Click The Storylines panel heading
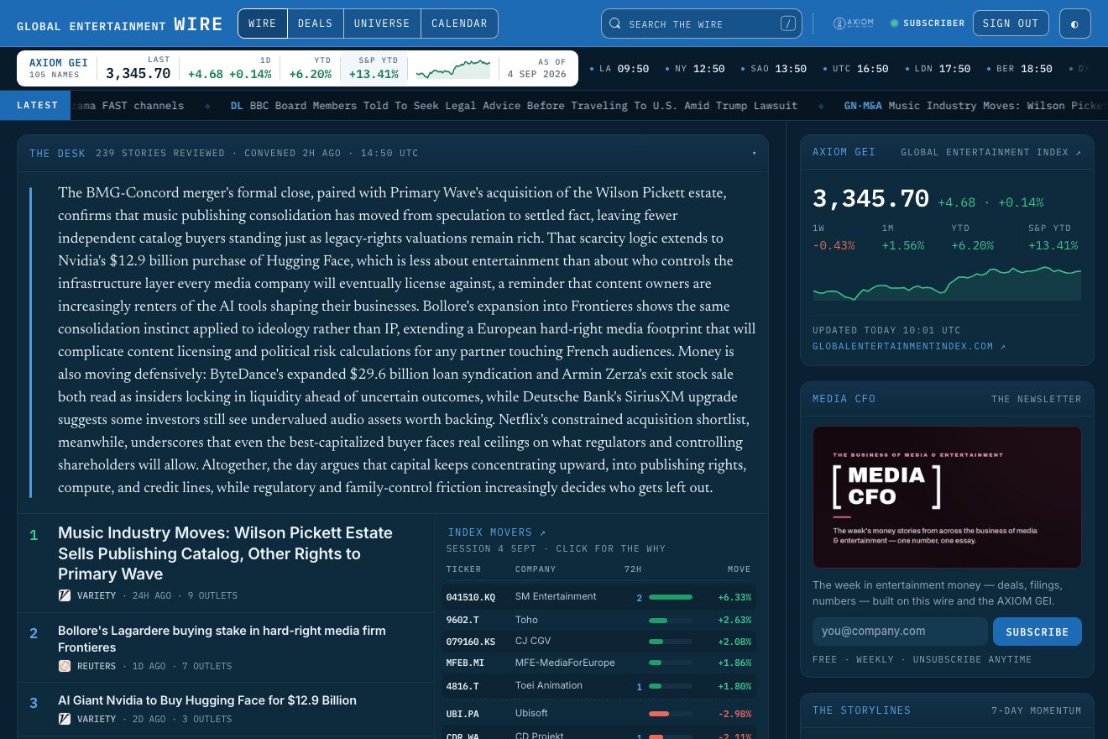Image resolution: width=1108 pixels, height=739 pixels. coord(861,710)
